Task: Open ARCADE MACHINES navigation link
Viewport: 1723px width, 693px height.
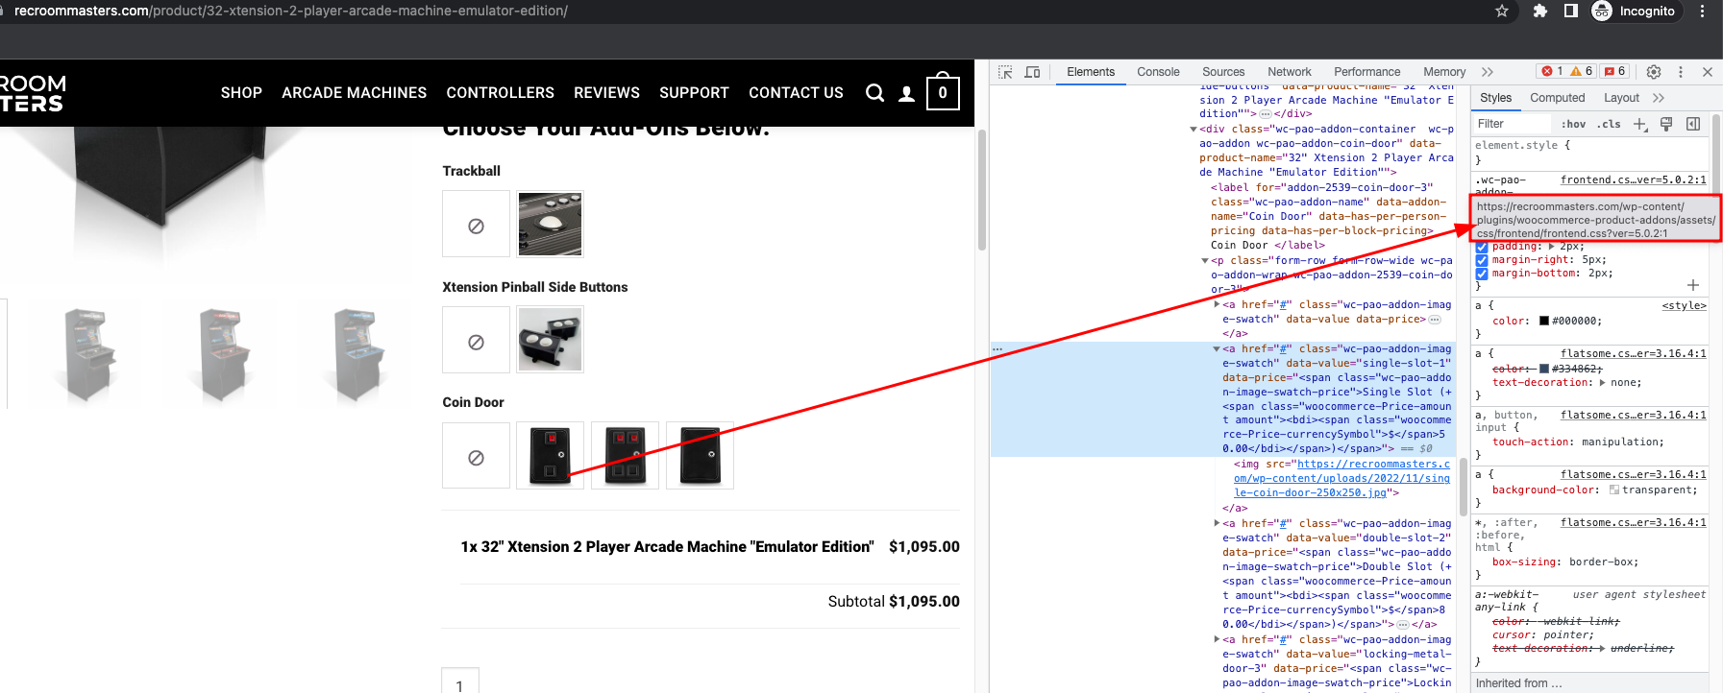Action: tap(355, 93)
